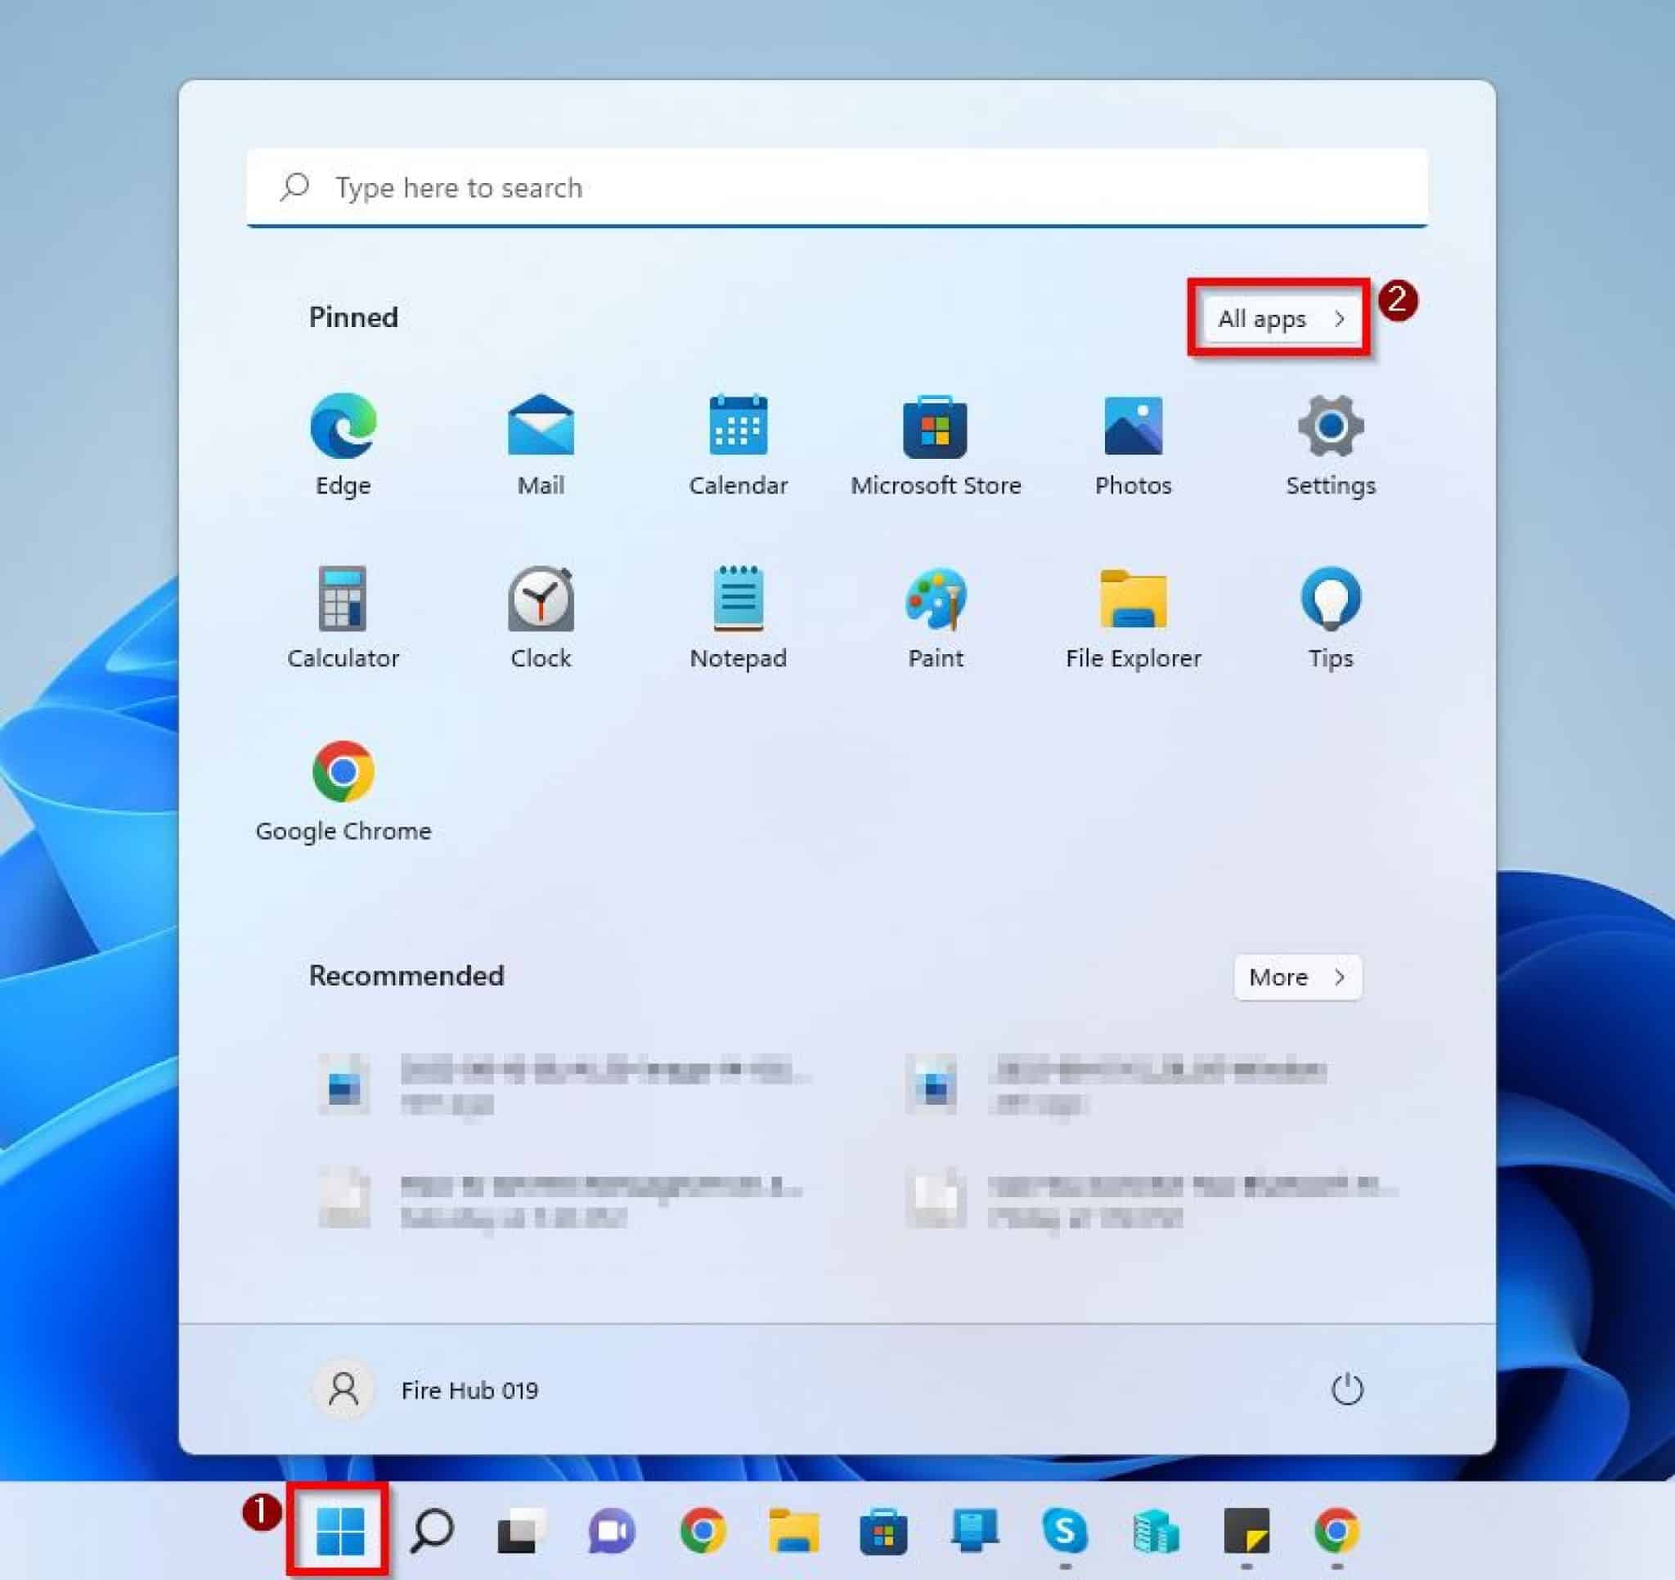This screenshot has width=1675, height=1580.
Task: Open Skype from the taskbar
Action: pyautogui.click(x=1065, y=1533)
